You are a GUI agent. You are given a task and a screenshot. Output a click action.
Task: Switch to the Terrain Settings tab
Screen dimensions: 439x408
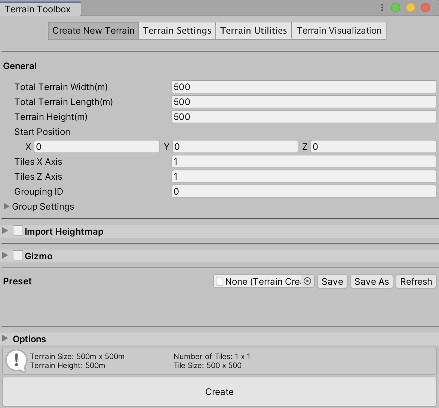177,31
